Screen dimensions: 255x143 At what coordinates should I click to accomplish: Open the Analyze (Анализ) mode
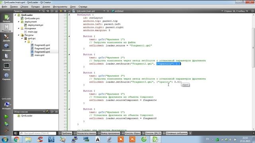click(x=6, y=67)
